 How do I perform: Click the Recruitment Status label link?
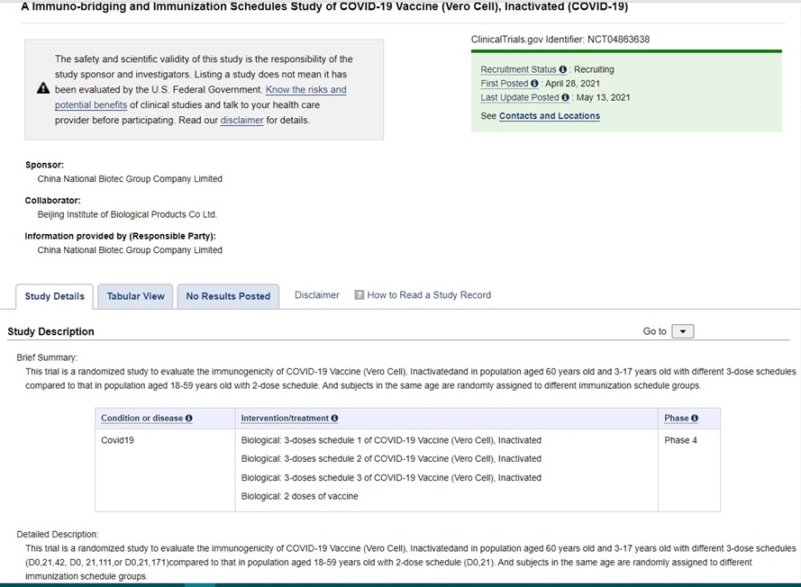[518, 69]
